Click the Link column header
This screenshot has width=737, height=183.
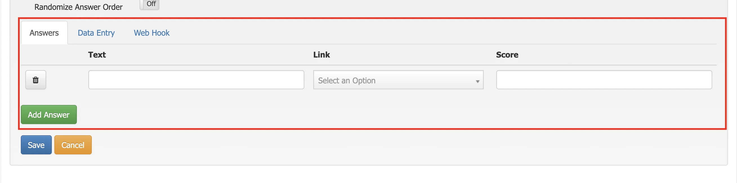tap(321, 54)
